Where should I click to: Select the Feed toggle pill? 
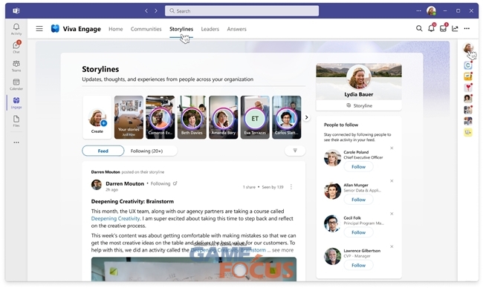point(103,151)
